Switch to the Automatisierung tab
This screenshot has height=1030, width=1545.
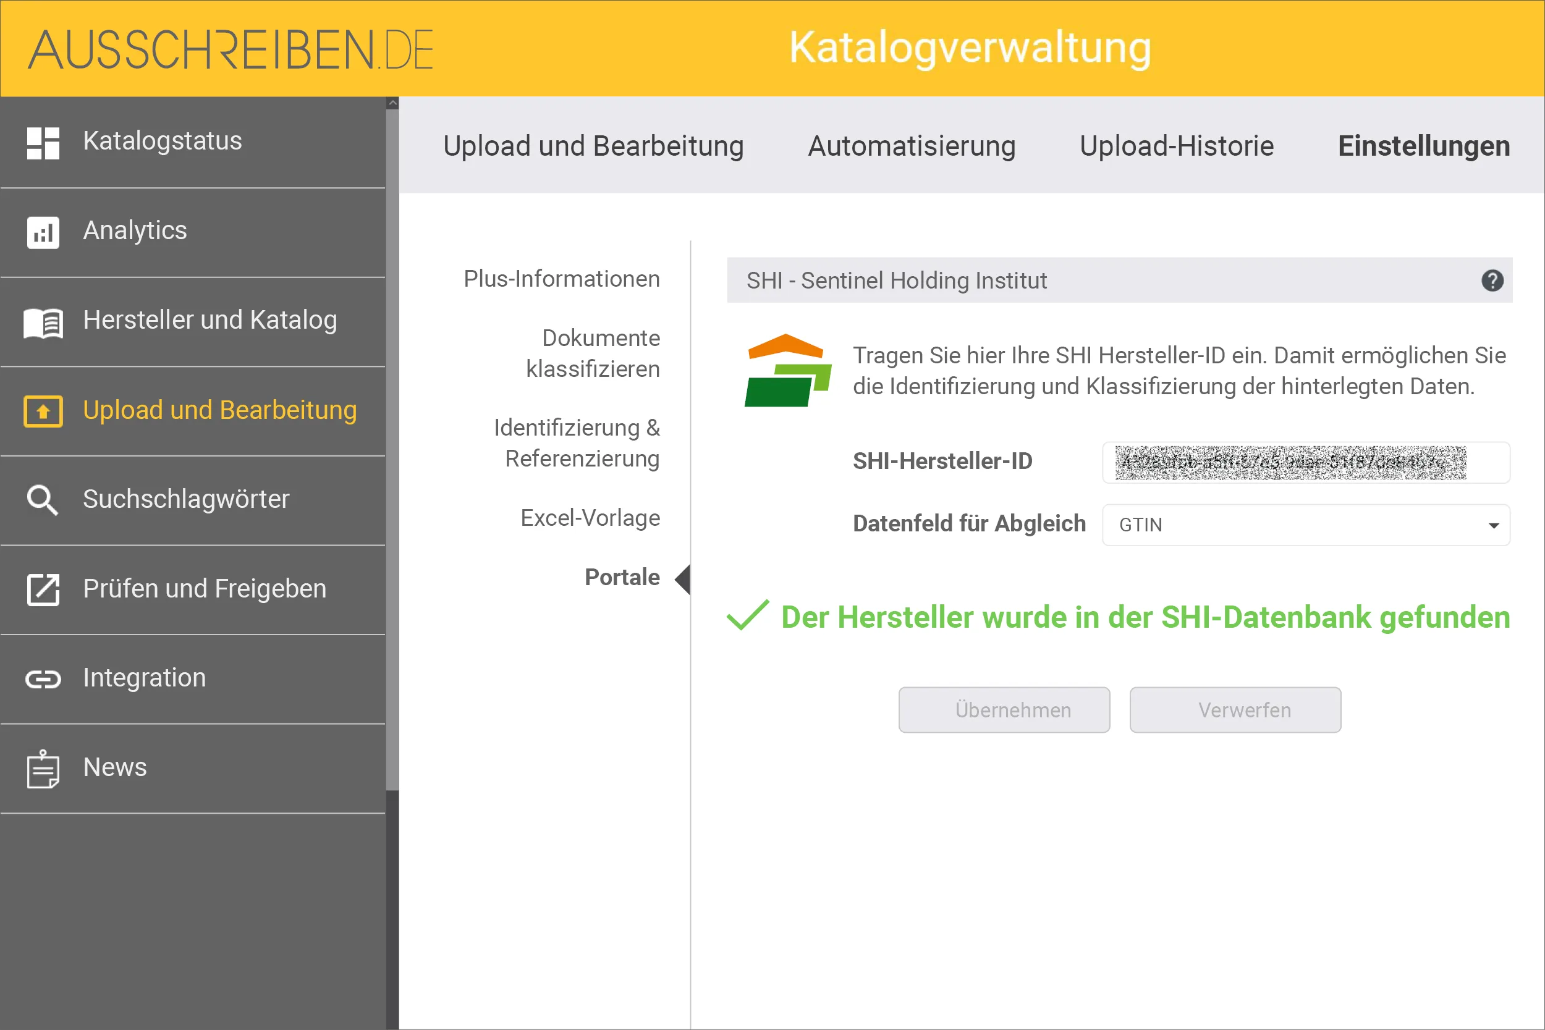[x=912, y=146]
